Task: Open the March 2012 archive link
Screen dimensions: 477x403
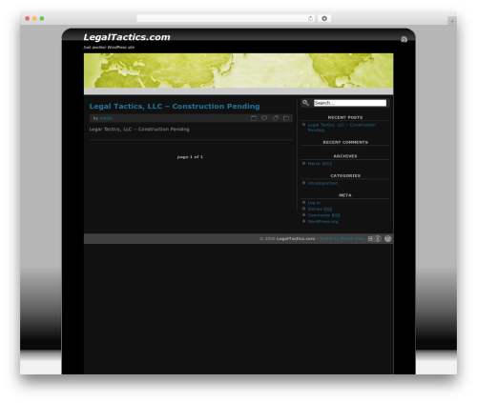Action: point(320,164)
